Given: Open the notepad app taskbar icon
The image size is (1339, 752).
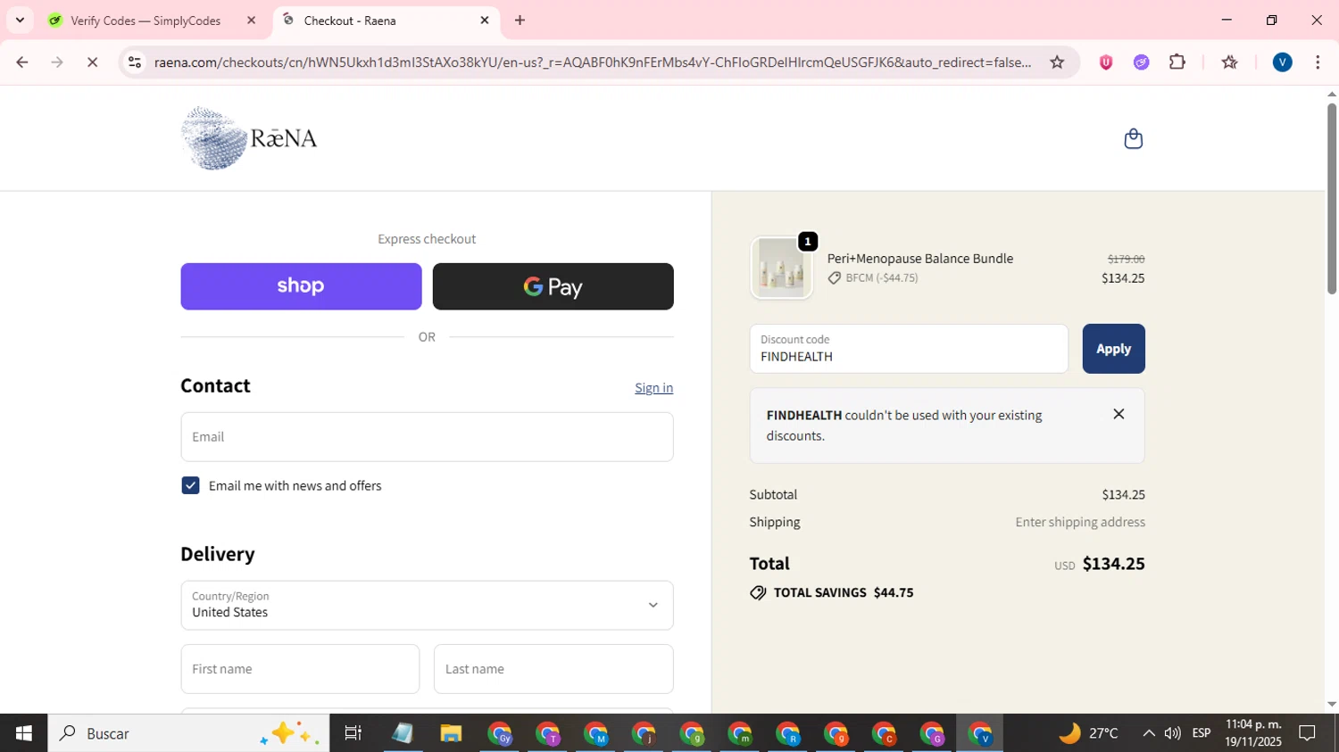Looking at the screenshot, I should 403,733.
